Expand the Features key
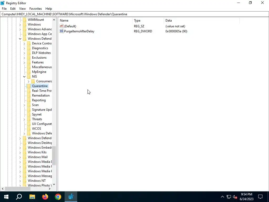 [24, 62]
